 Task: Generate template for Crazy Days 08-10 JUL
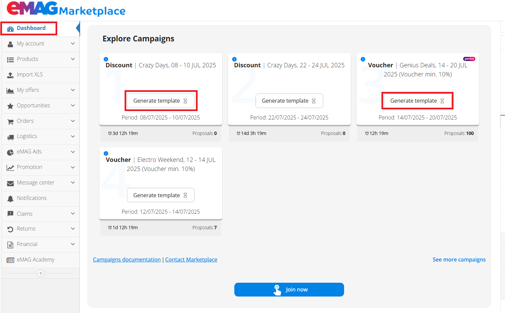click(161, 101)
